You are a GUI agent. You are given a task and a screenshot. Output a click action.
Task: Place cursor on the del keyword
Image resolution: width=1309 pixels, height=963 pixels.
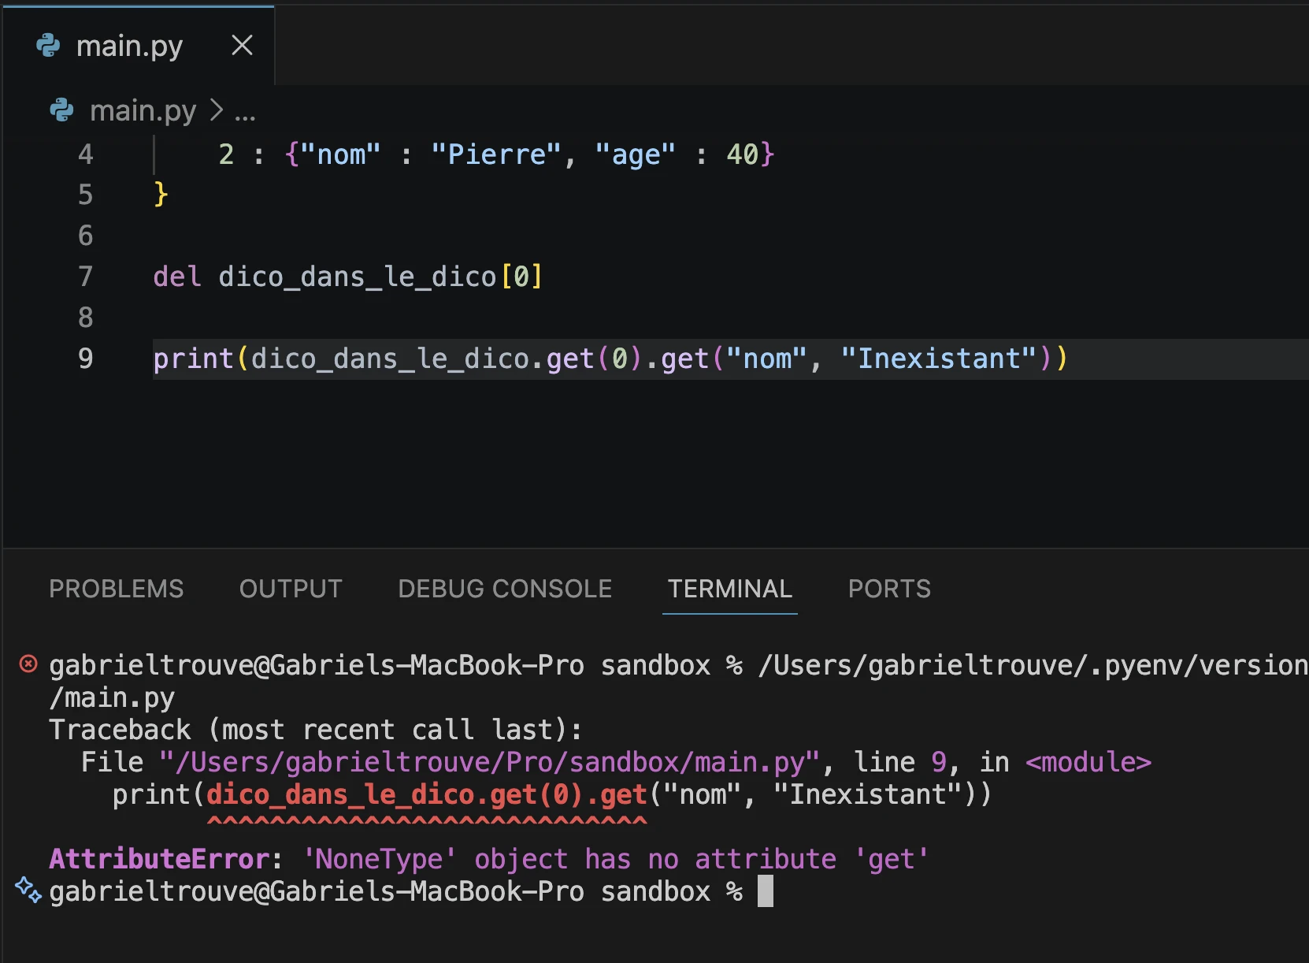pyautogui.click(x=177, y=277)
